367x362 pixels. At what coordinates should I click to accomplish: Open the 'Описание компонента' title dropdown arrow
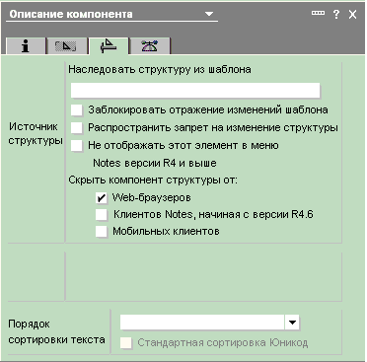(x=208, y=14)
